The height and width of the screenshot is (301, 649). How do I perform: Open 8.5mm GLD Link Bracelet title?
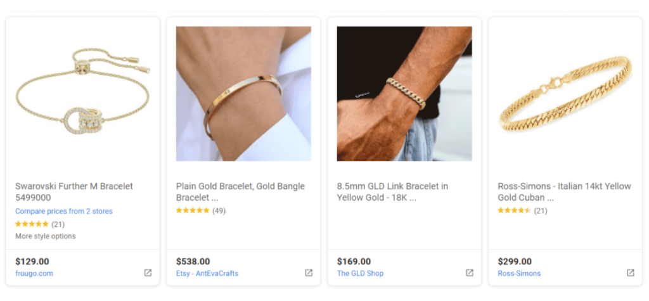(392, 192)
